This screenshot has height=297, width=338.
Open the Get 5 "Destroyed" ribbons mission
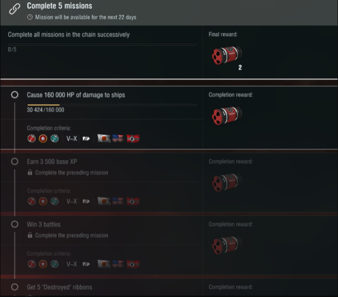(59, 287)
